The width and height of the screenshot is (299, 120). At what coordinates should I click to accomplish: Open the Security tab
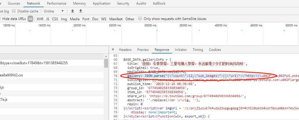click(x=123, y=3)
